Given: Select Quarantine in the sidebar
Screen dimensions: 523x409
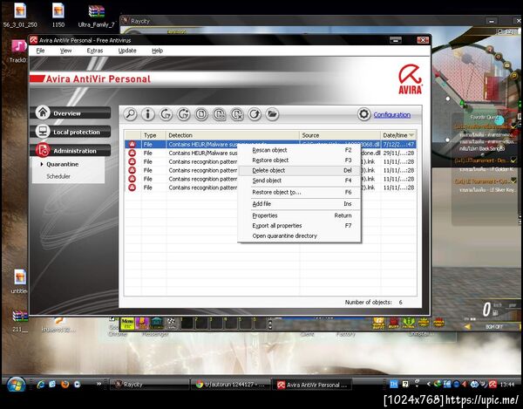Looking at the screenshot, I should click(63, 164).
